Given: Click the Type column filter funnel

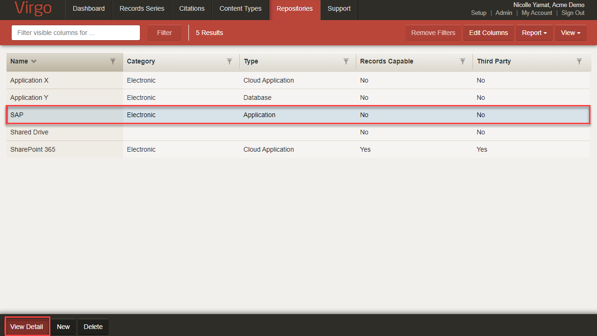Looking at the screenshot, I should click(346, 62).
